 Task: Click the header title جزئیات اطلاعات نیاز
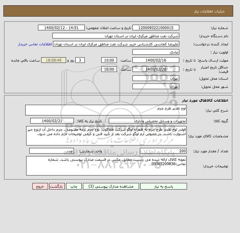click(209, 11)
